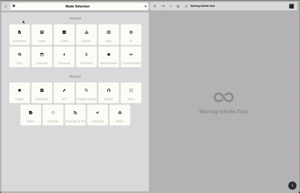Choose the RealTime mode tile
The image size is (300, 193).
click(86, 57)
